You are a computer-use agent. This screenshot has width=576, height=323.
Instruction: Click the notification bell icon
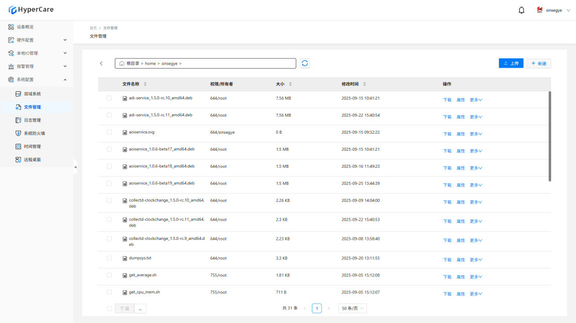[x=521, y=10]
